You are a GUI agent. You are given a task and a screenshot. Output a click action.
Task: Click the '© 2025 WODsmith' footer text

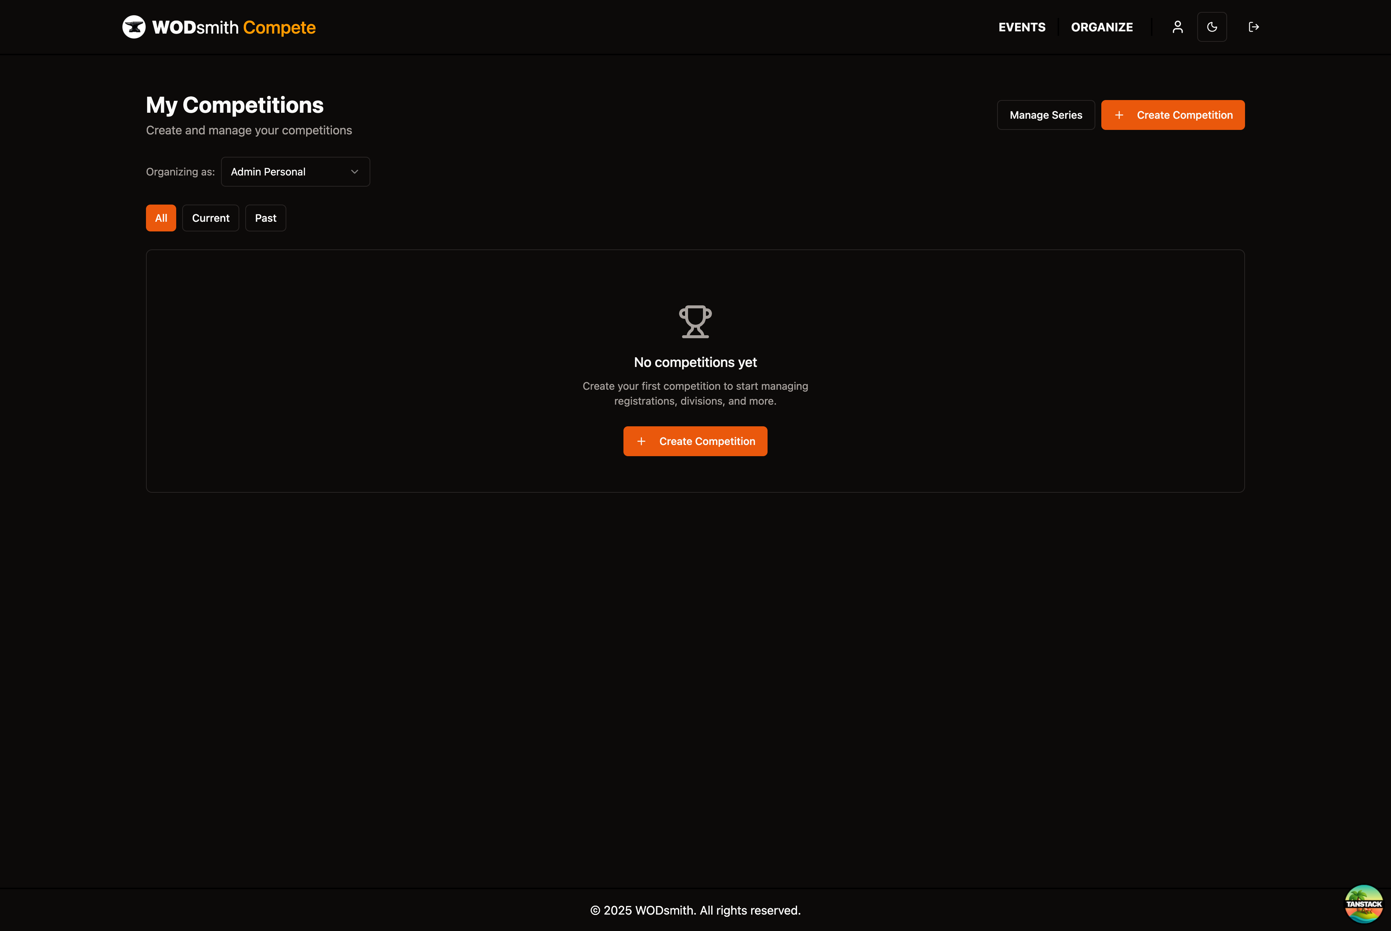[x=695, y=910]
